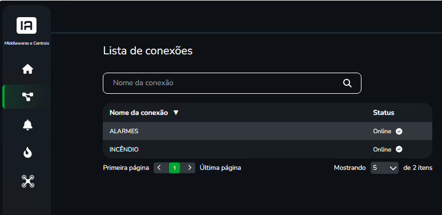
Task: Click the Online check icon for ALARMES
Action: coord(399,131)
